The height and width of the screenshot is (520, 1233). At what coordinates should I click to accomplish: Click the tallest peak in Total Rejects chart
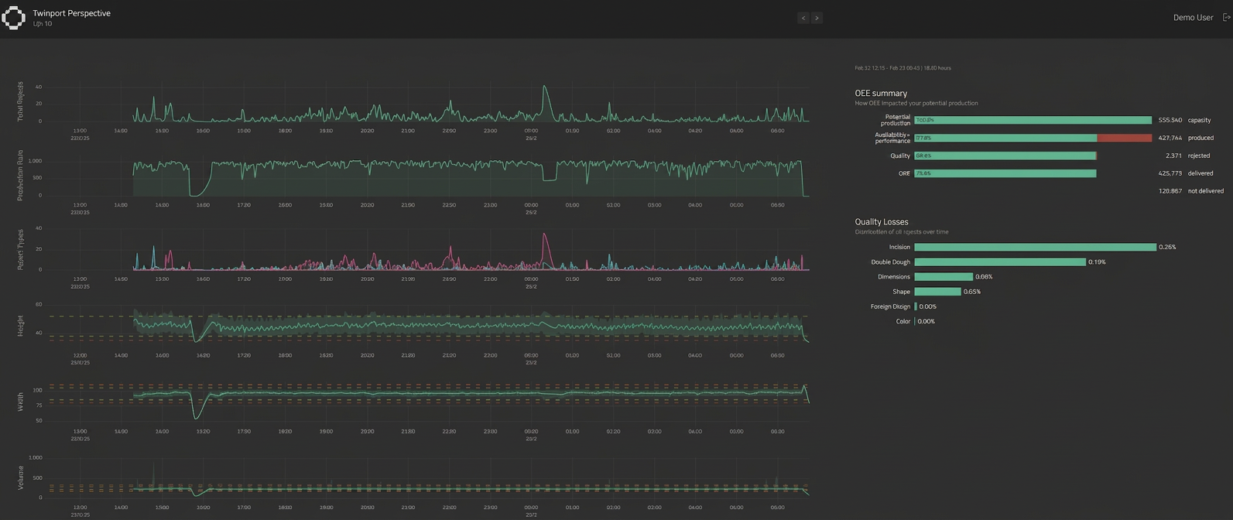click(545, 87)
